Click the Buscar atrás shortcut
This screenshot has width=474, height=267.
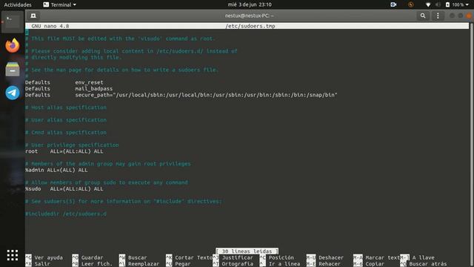pyautogui.click(x=424, y=264)
